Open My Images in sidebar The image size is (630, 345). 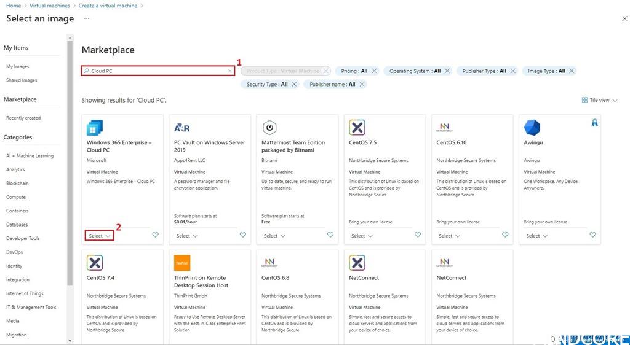point(18,66)
